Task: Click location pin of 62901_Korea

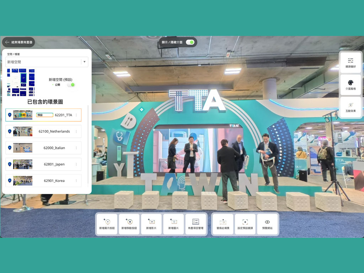Action: click(10, 181)
